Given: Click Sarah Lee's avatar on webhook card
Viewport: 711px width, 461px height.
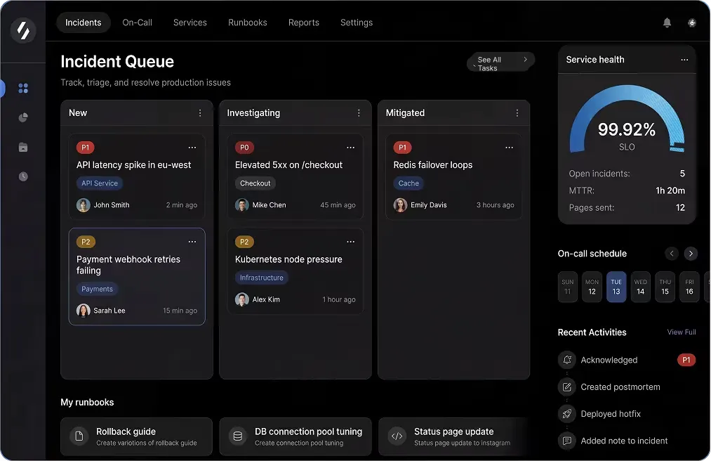Looking at the screenshot, I should click(84, 310).
